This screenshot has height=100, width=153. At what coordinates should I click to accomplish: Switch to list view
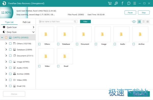[143, 22]
